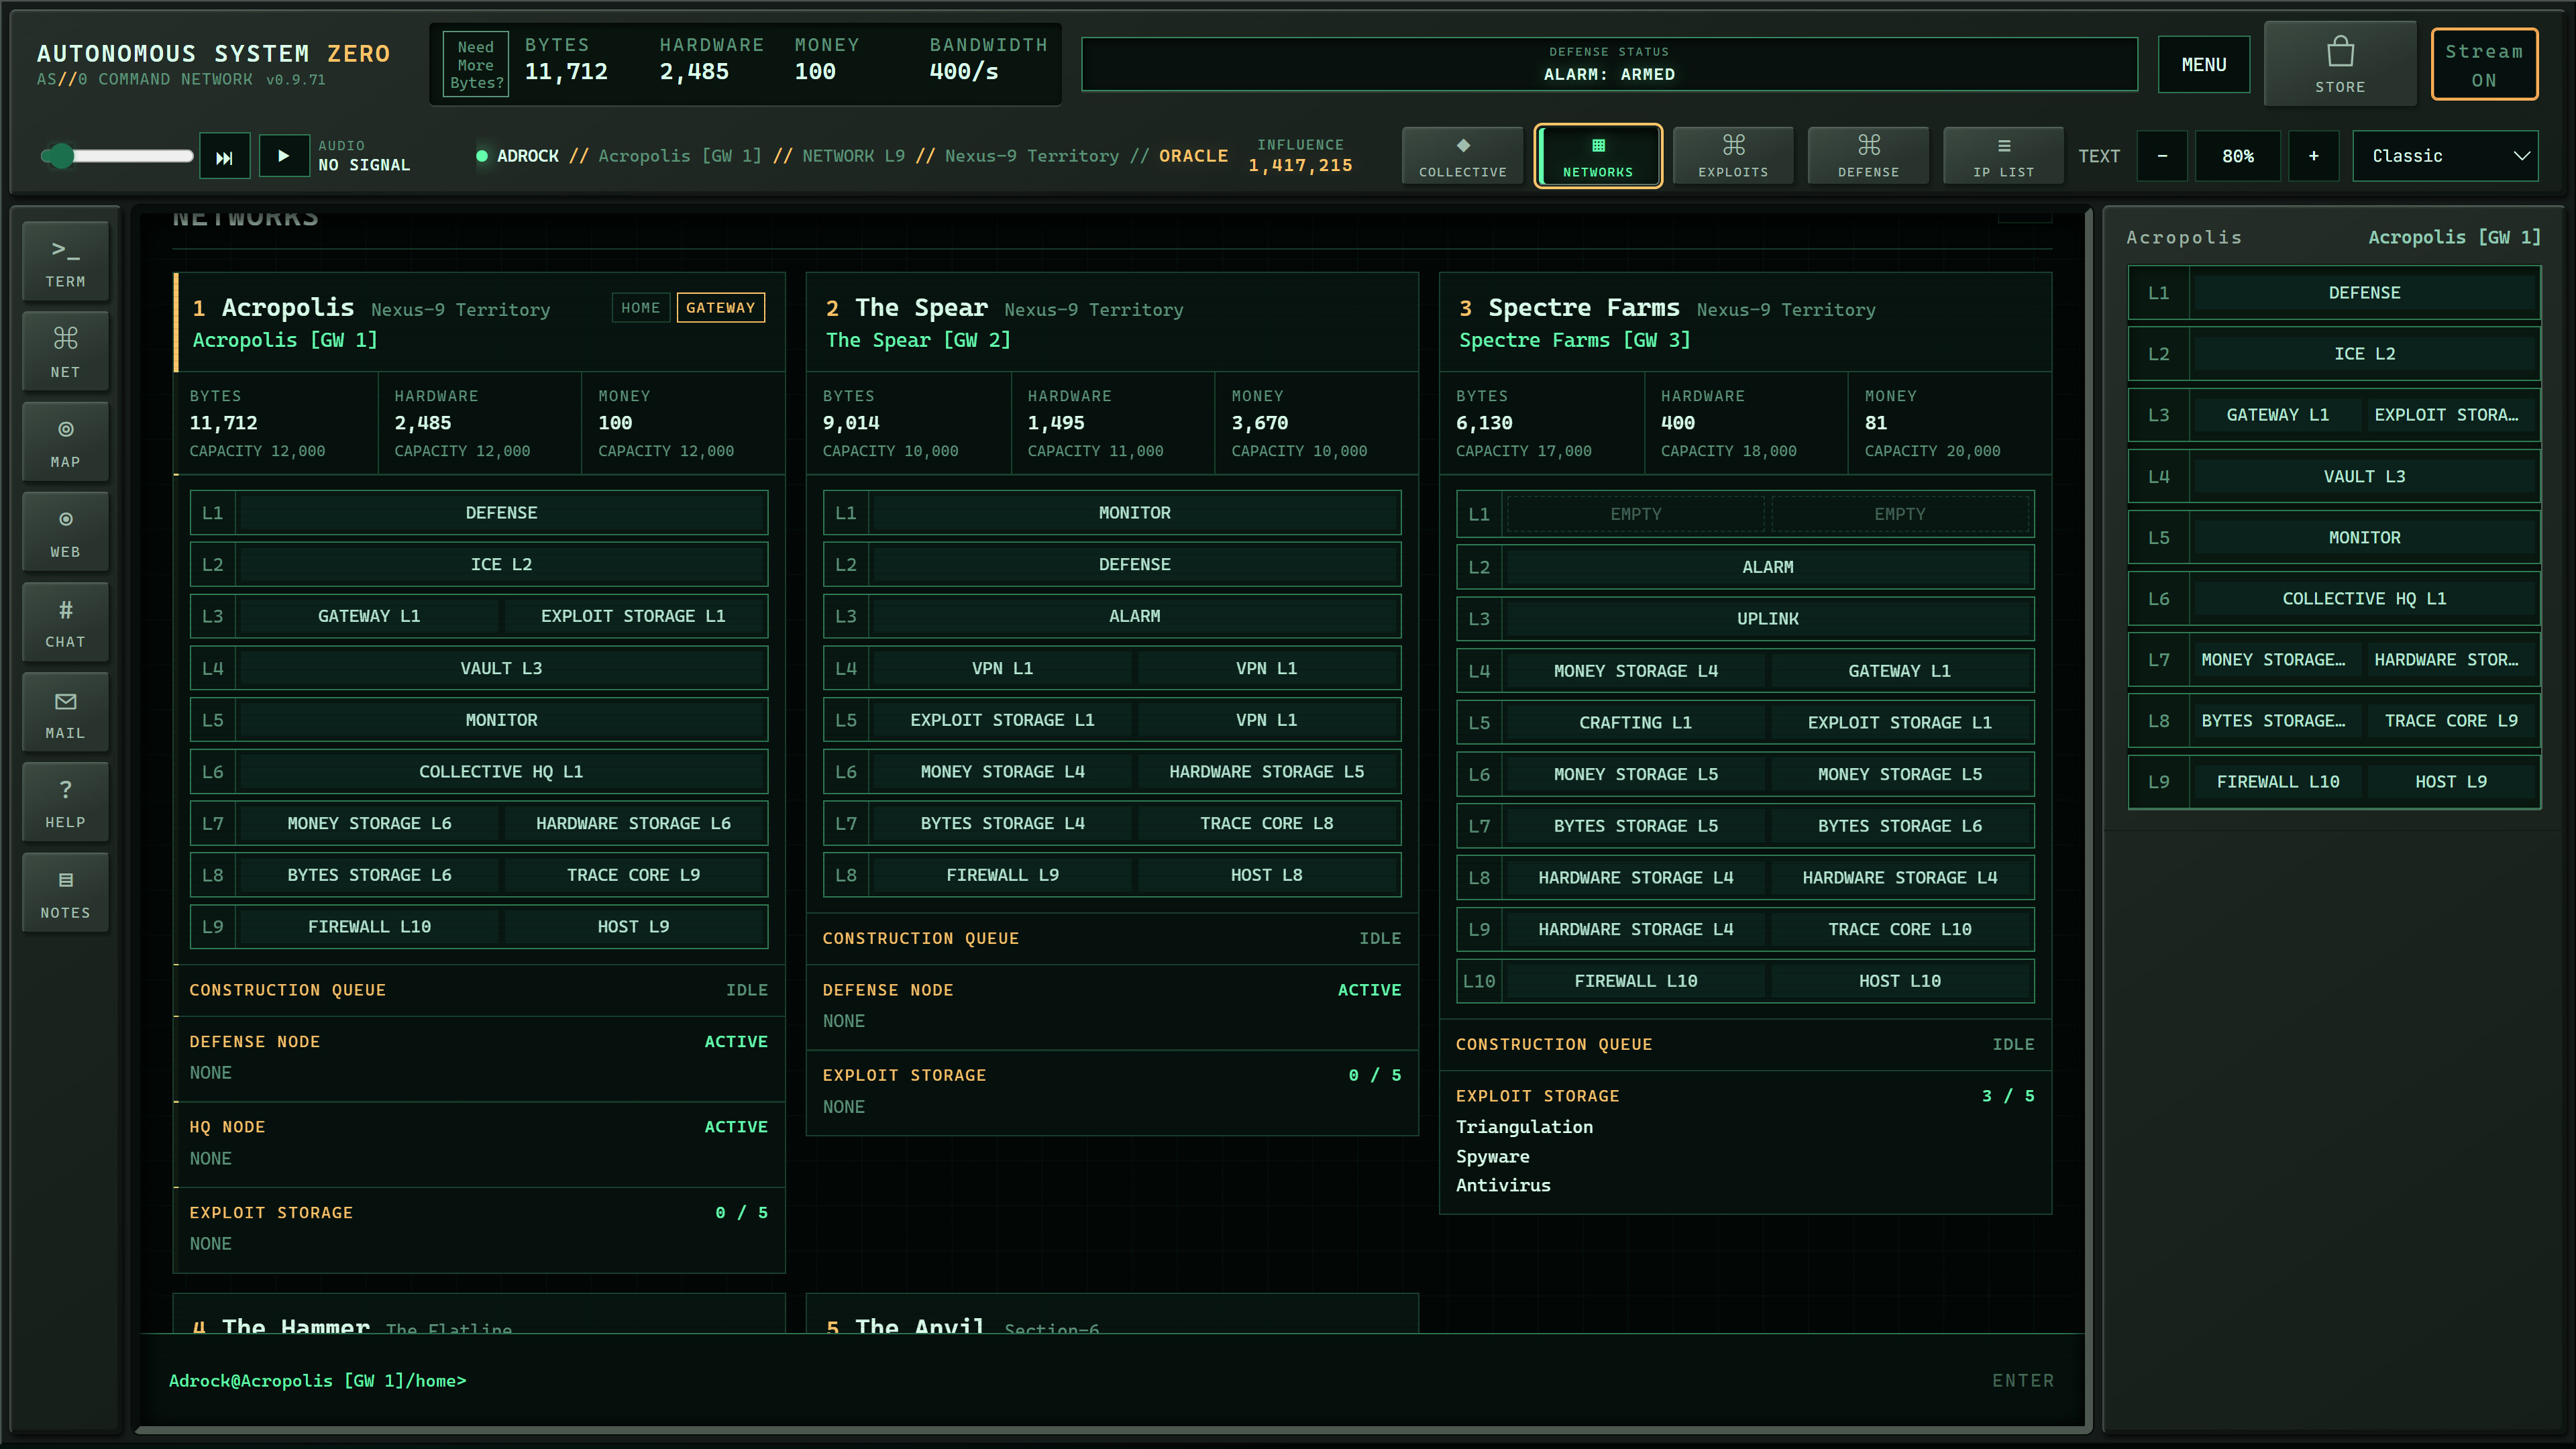Open Spectre Farms [GW 3] link
This screenshot has width=2576, height=1449.
[1574, 340]
